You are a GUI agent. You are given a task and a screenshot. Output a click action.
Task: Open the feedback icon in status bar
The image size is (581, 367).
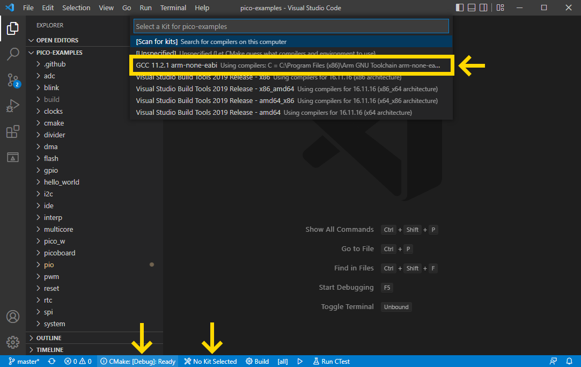[x=553, y=361]
